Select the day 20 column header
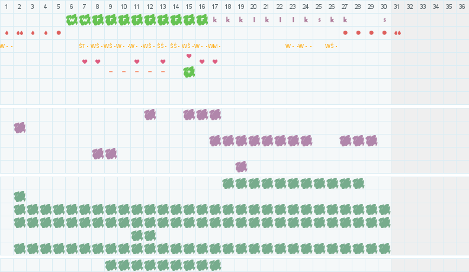469x272 pixels. click(x=254, y=7)
